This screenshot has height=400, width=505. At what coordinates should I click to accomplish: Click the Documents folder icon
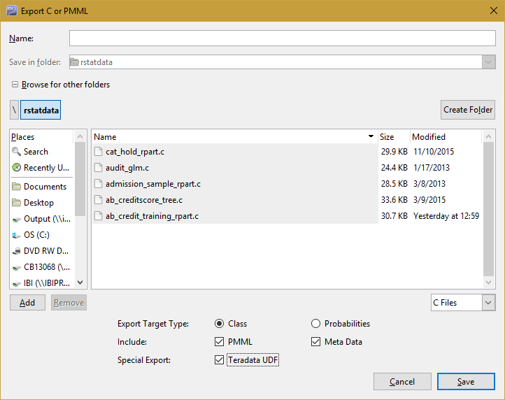point(16,187)
